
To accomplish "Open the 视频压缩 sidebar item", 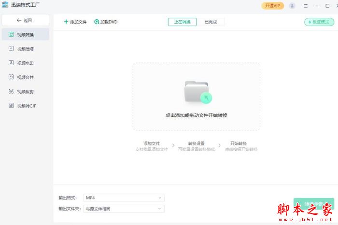I will (x=26, y=49).
